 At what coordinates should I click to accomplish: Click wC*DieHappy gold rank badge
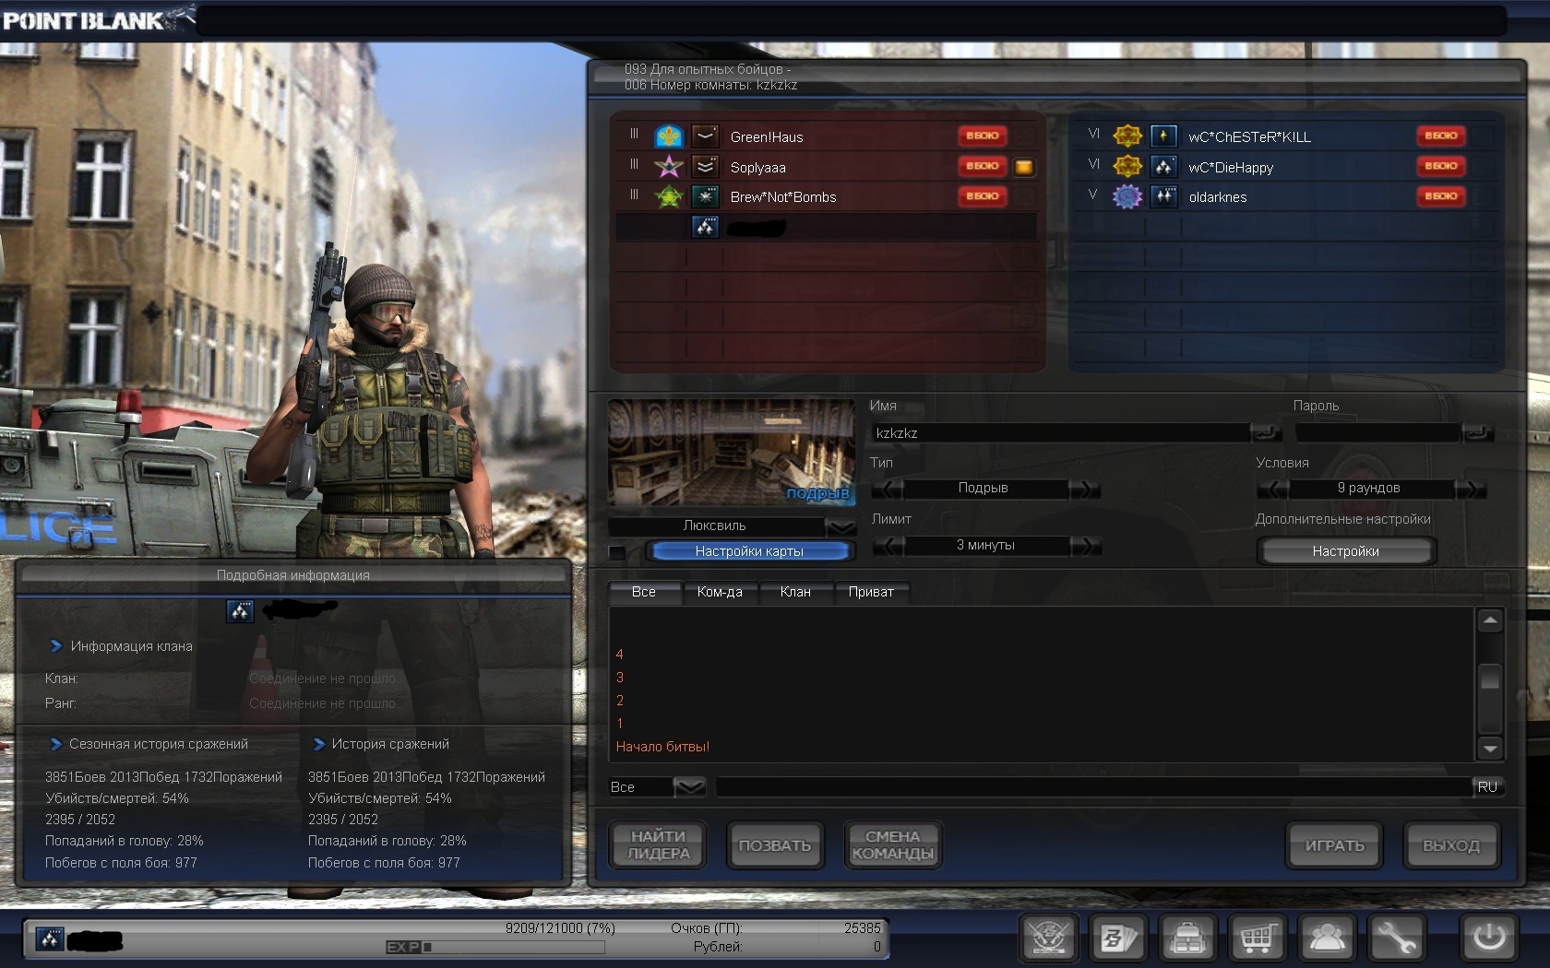(1127, 167)
